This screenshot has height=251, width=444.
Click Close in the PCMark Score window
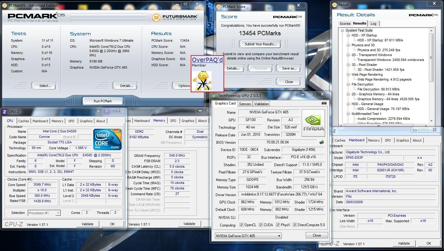point(289,82)
